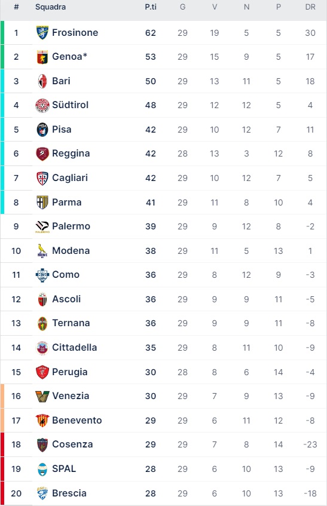Open the Cagliari team name link
This screenshot has height=506, width=327.
pos(70,178)
